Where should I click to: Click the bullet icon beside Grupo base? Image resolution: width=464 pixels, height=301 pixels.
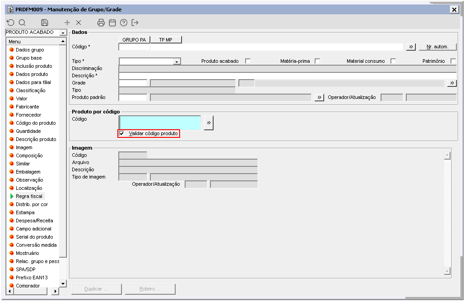coord(12,57)
